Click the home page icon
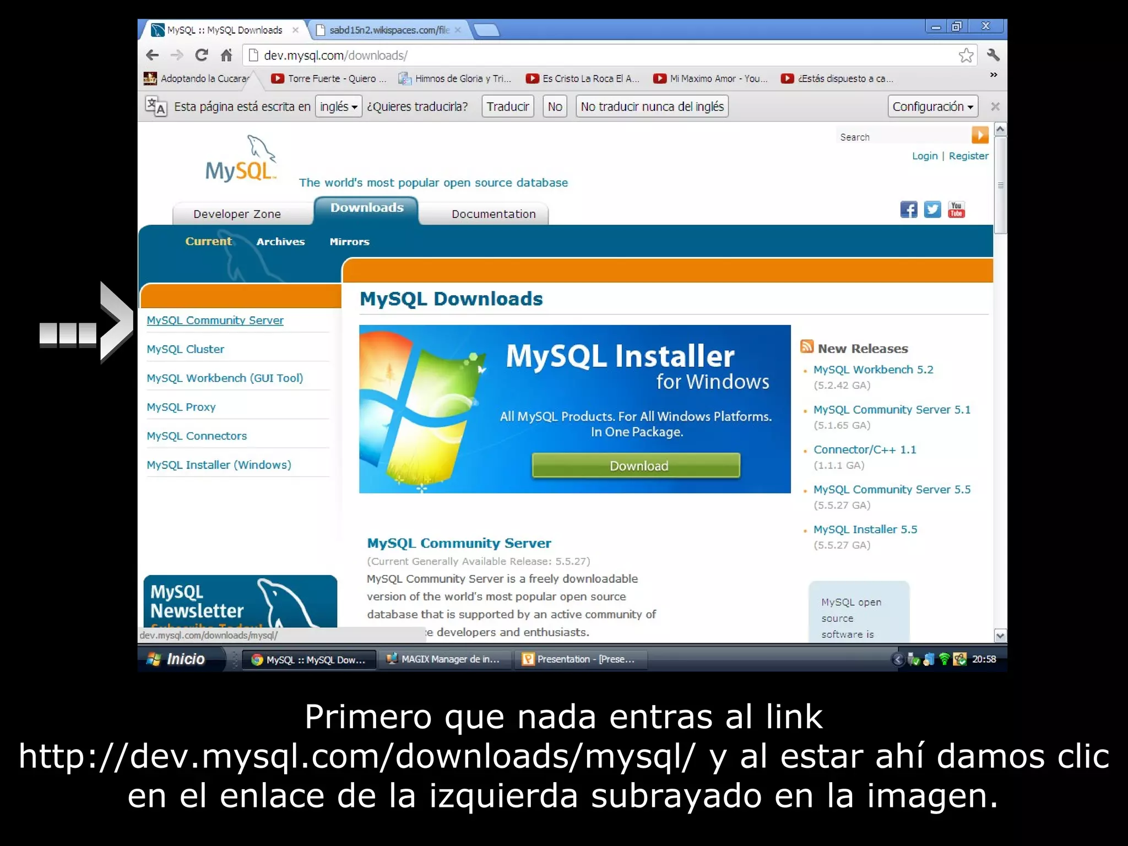 [226, 55]
